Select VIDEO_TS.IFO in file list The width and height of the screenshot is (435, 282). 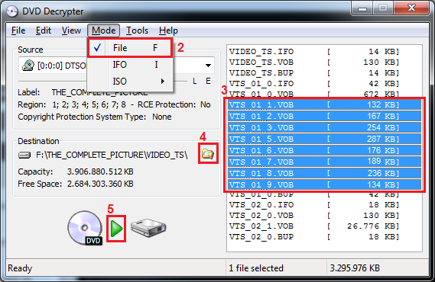coord(314,51)
